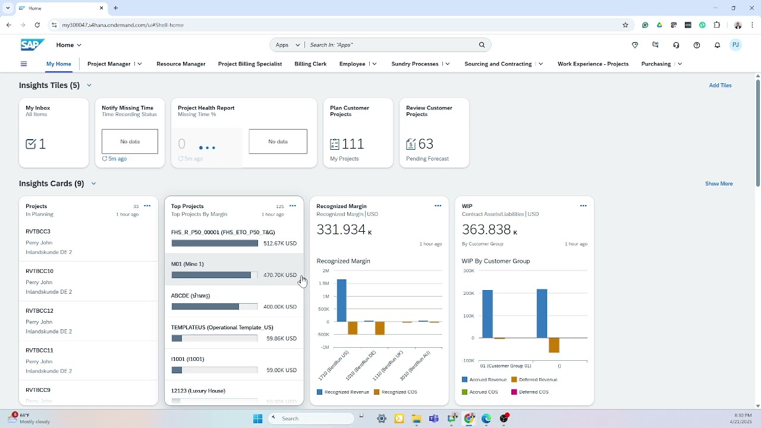
Task: Open the Review Customer Projects tile
Action: 434,133
